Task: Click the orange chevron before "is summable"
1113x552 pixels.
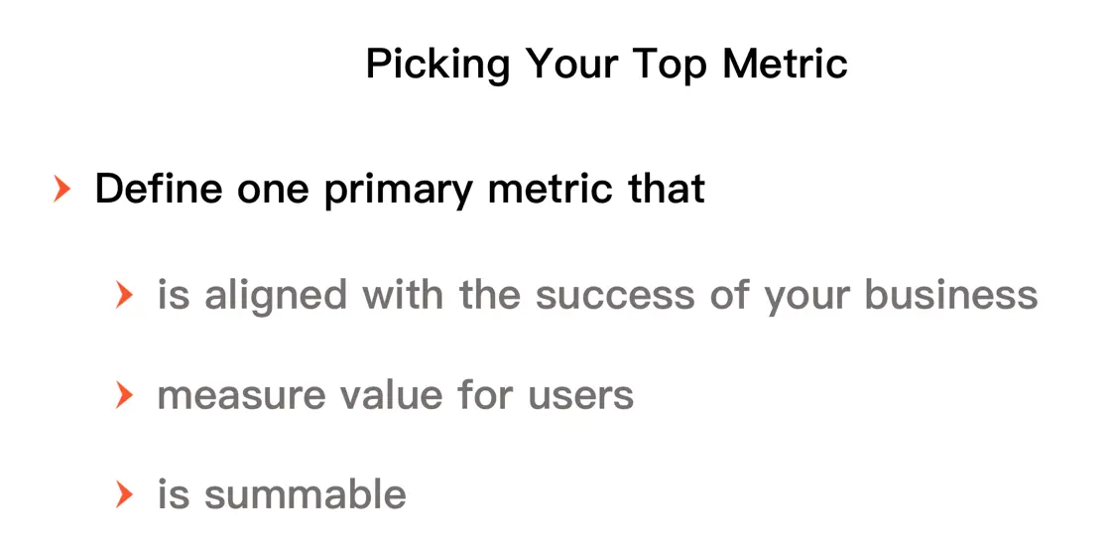Action: [x=124, y=493]
